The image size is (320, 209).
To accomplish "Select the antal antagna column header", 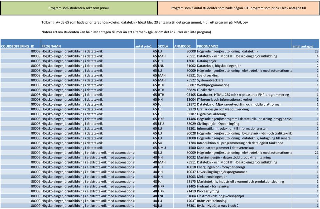I will (x=306, y=44).
